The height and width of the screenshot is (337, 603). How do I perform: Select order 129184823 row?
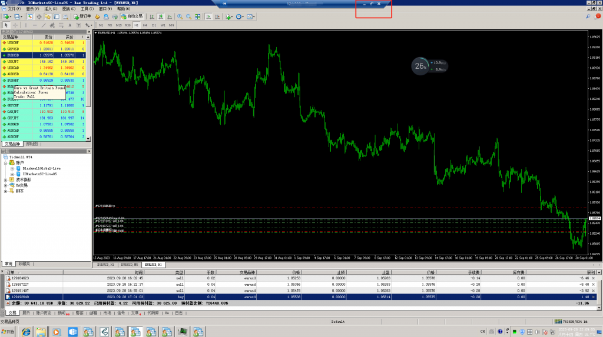pos(300,278)
